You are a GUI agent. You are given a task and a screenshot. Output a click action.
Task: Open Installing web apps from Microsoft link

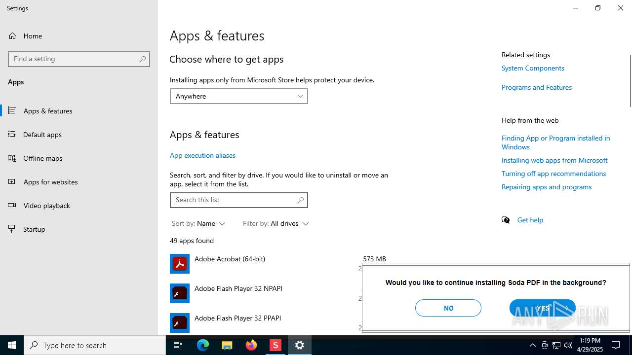(554, 160)
